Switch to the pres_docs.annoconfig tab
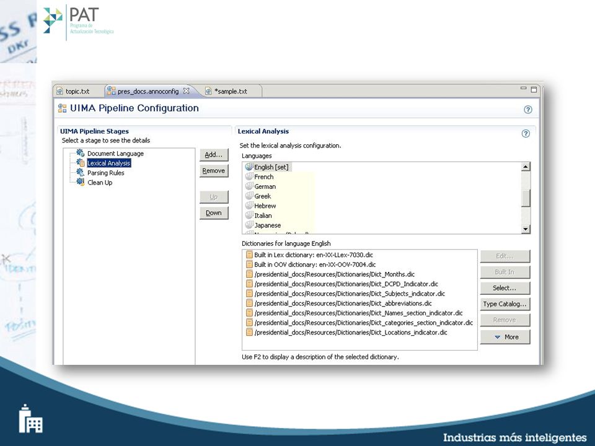 click(x=148, y=91)
